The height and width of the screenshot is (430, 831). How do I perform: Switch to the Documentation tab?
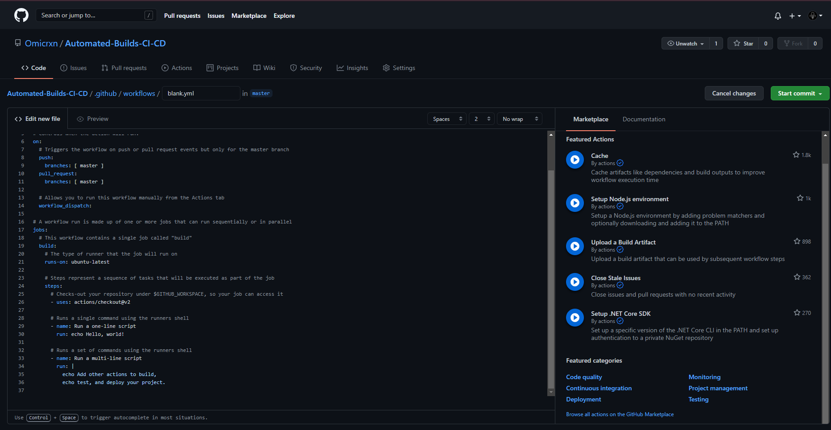coord(644,119)
